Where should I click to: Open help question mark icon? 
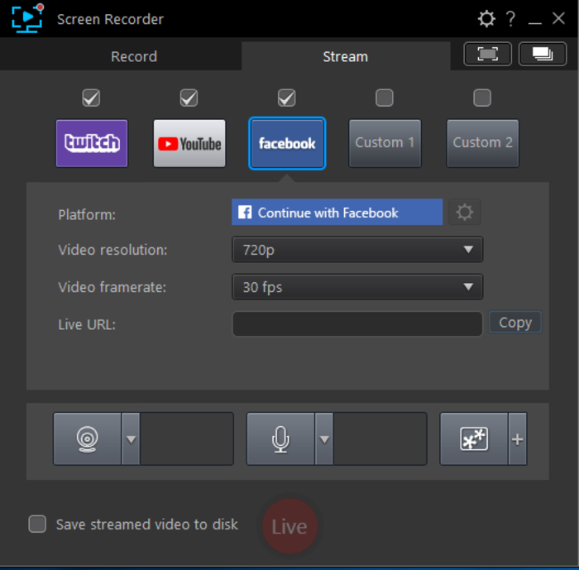[510, 18]
